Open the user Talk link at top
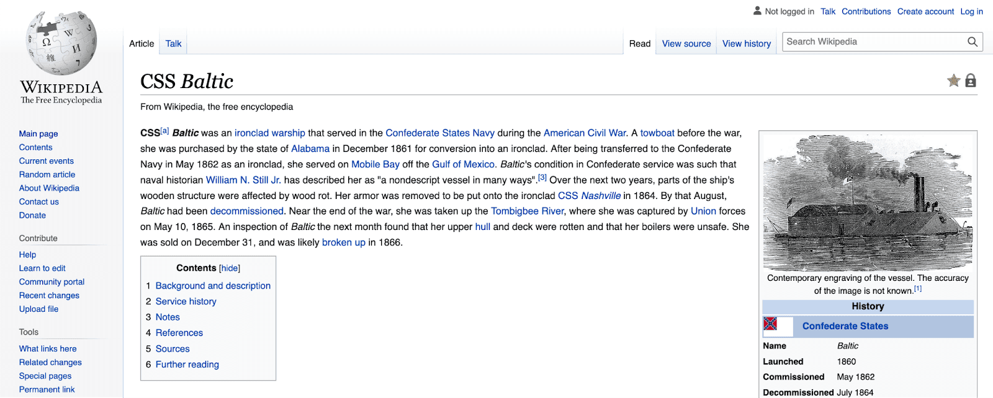Screen dimensions: 993x398 coord(828,11)
